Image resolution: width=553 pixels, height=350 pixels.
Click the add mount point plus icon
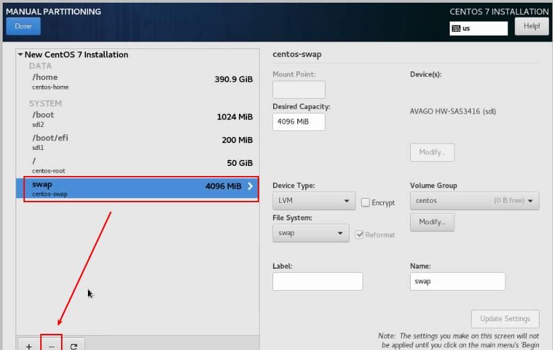tap(29, 345)
